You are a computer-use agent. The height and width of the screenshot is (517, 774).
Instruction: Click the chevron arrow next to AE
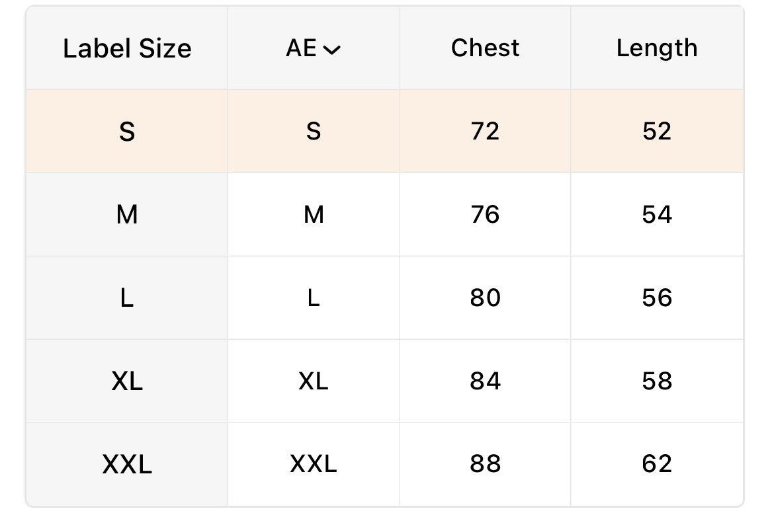click(x=332, y=50)
